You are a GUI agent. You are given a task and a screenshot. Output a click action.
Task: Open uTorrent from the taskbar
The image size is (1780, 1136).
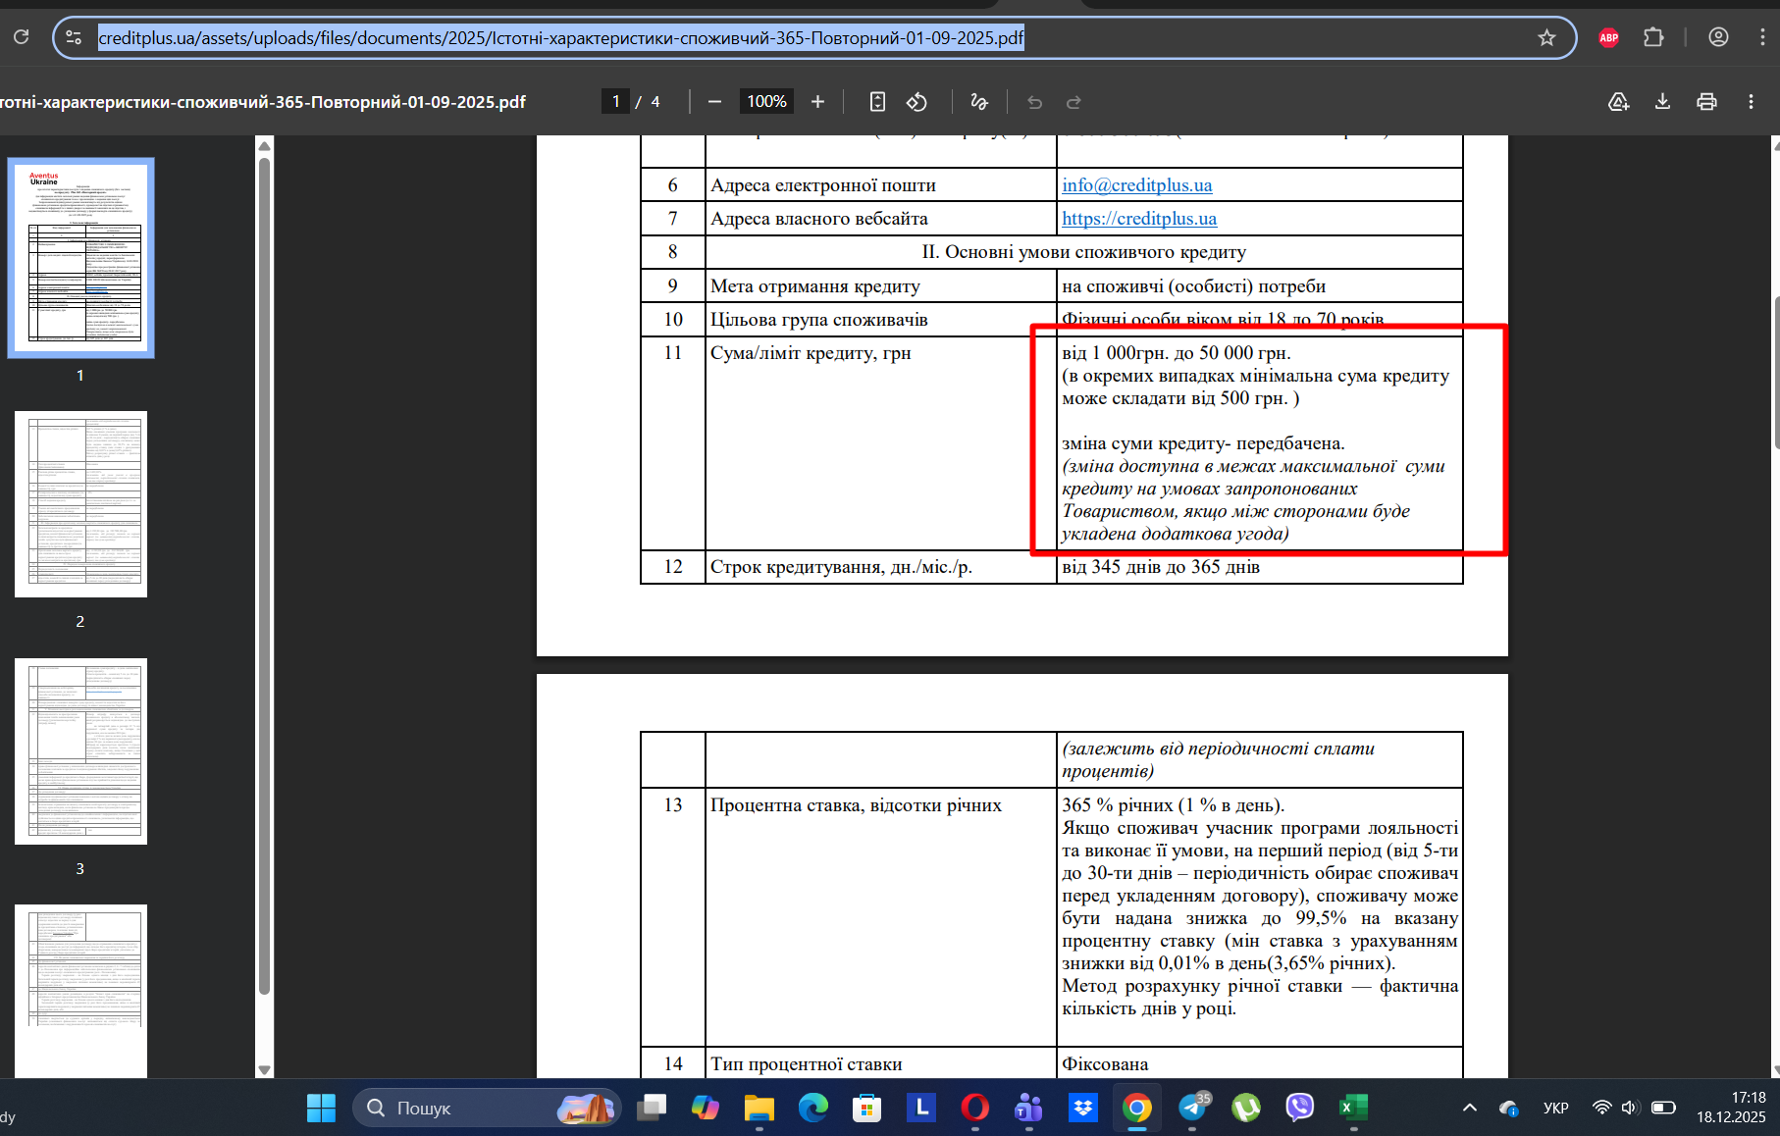pyautogui.click(x=1246, y=1108)
